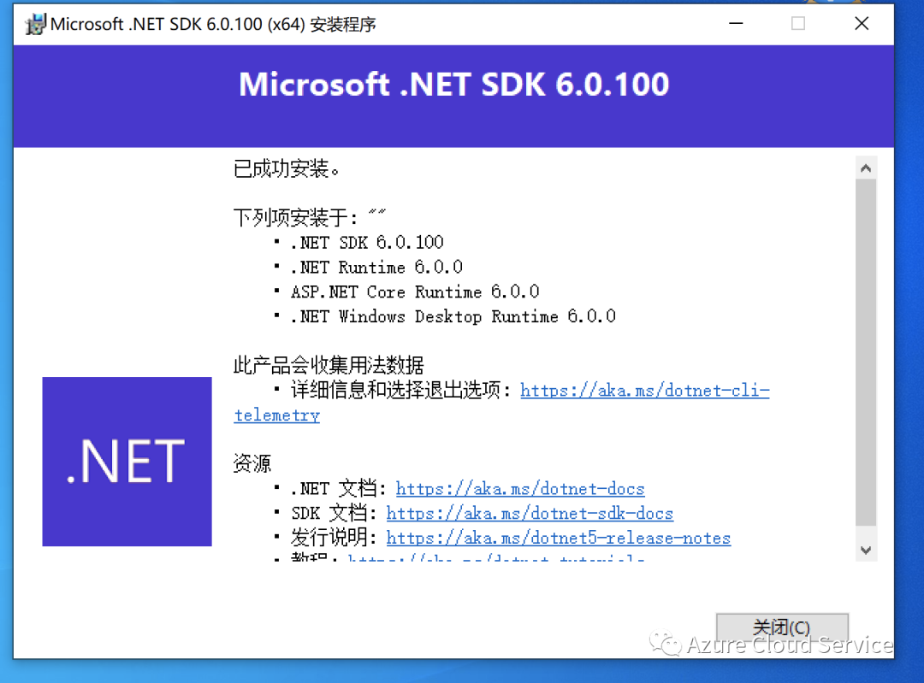This screenshot has width=924, height=683.
Task: Minimize the installer window
Action: 736,24
